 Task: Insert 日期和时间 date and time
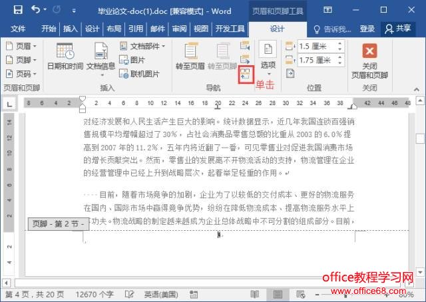pyautogui.click(x=65, y=57)
